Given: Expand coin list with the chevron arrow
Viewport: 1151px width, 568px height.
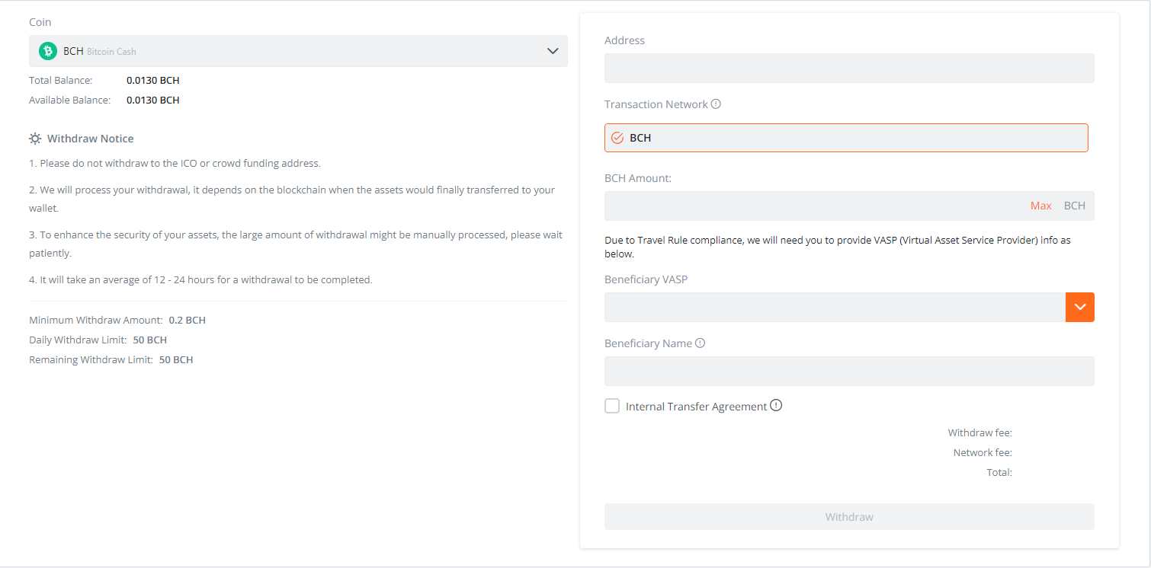Looking at the screenshot, I should 553,51.
